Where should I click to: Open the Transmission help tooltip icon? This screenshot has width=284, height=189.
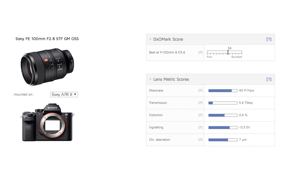click(x=200, y=103)
